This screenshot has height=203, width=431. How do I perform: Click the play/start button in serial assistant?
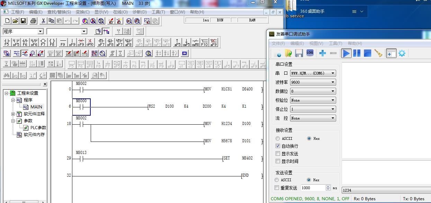pos(346,53)
